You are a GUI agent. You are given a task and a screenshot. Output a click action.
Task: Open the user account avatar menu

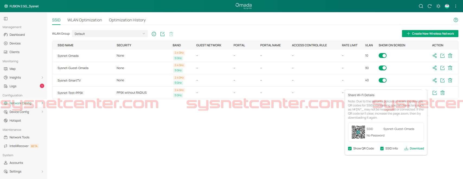(x=447, y=6)
